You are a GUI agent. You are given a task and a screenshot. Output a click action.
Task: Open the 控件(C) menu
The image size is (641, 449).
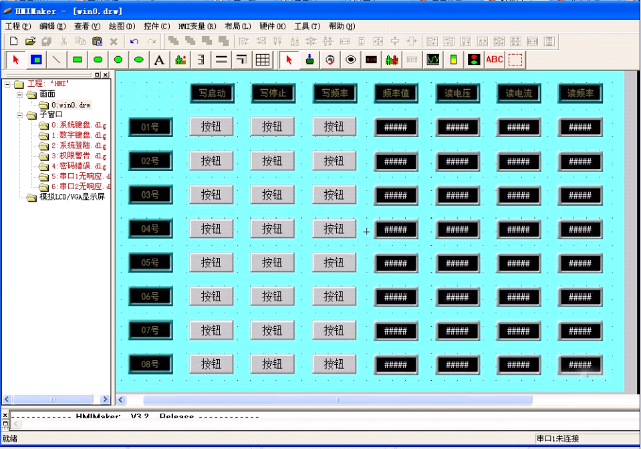[156, 26]
